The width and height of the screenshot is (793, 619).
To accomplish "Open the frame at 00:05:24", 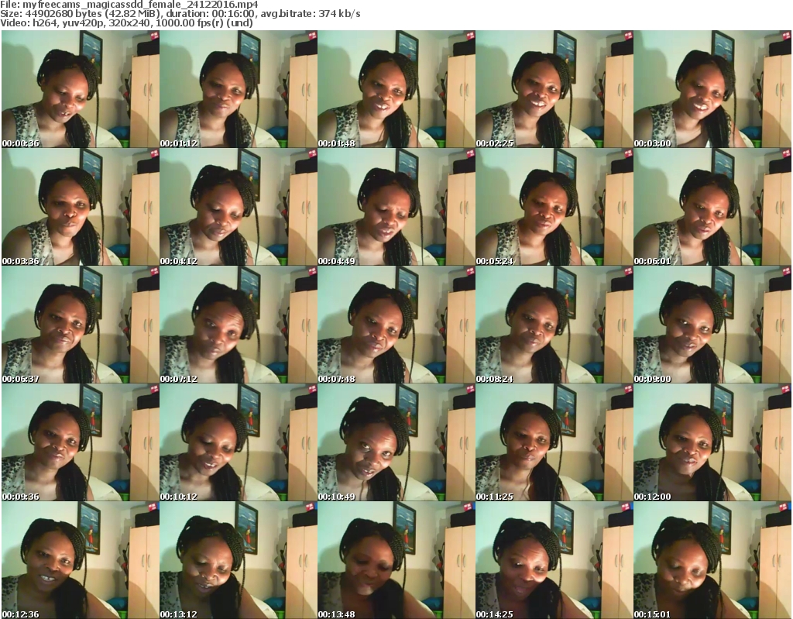I will tap(554, 207).
